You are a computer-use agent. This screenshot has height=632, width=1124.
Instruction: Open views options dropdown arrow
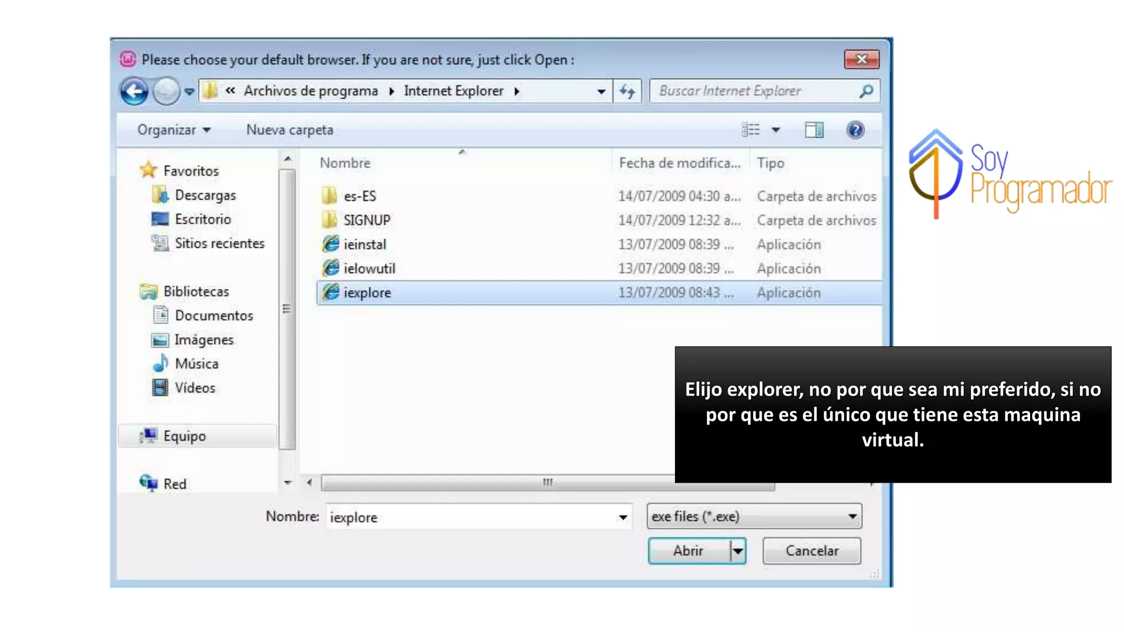pyautogui.click(x=775, y=130)
